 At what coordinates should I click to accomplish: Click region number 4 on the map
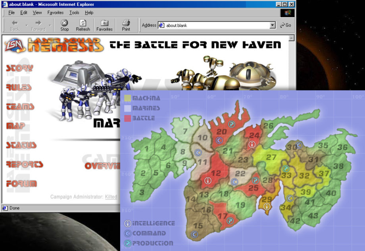pos(163,147)
